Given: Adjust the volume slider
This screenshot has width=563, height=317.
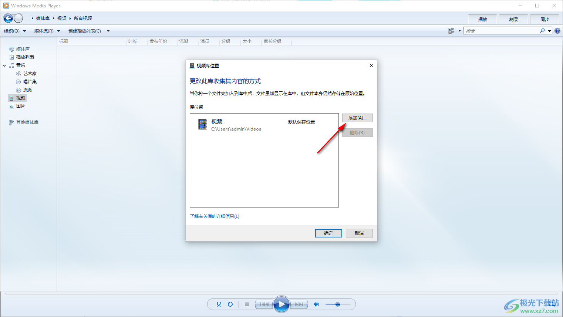Looking at the screenshot, I should click(338, 304).
